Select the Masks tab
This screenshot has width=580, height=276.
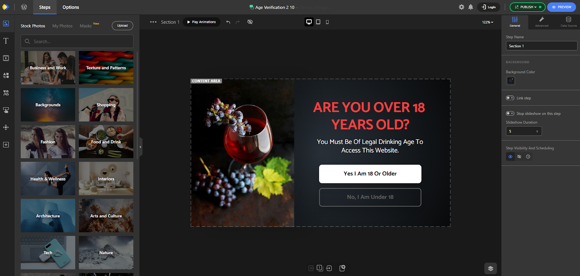(x=86, y=26)
